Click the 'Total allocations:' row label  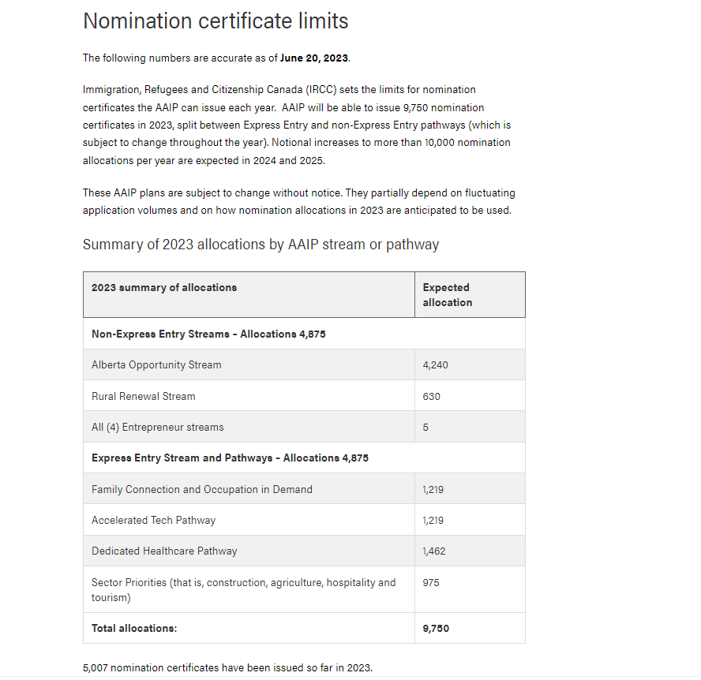coord(134,628)
